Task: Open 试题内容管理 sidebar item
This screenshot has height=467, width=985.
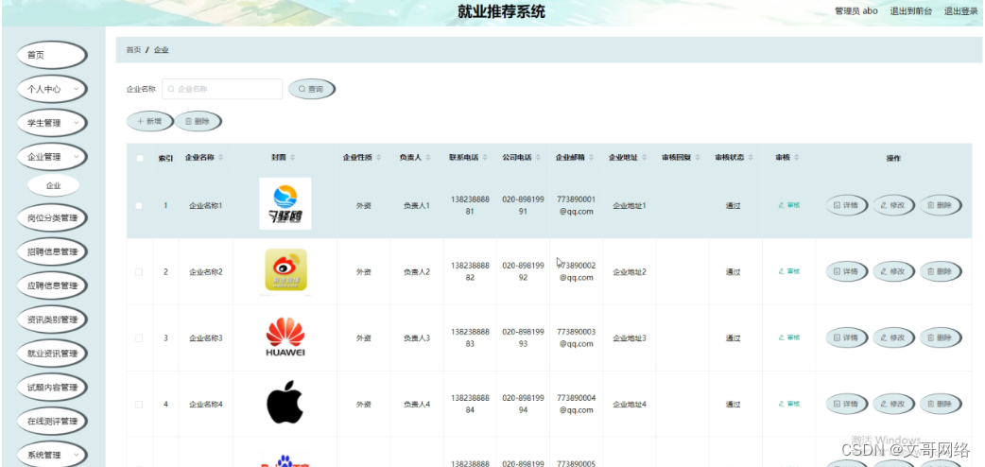Action: [x=51, y=388]
